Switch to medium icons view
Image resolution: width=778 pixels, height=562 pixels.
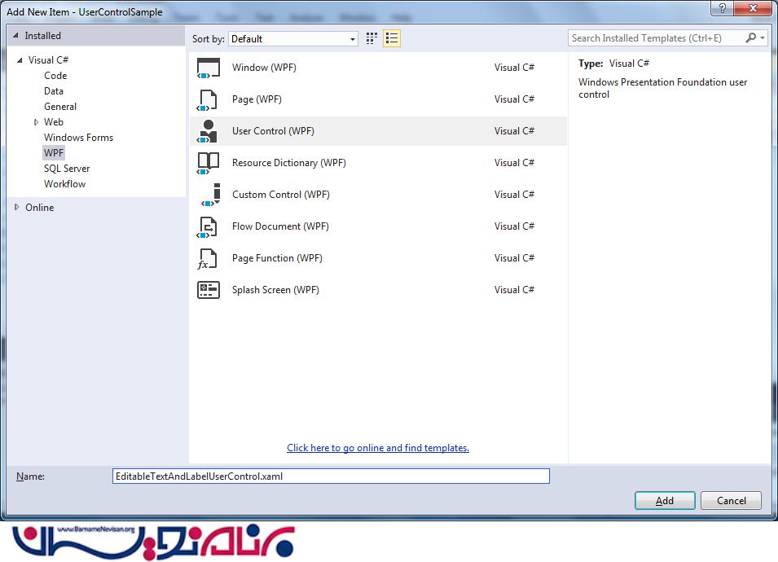coord(372,38)
